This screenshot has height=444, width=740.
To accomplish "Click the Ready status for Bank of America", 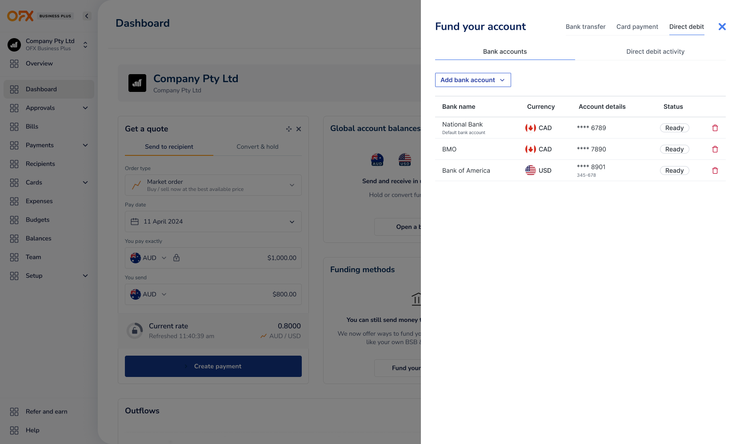I will pyautogui.click(x=674, y=170).
